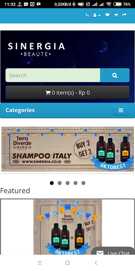135x271 pixels.
Task: Open the featured Terra Diverde product image
Action: click(x=68, y=227)
